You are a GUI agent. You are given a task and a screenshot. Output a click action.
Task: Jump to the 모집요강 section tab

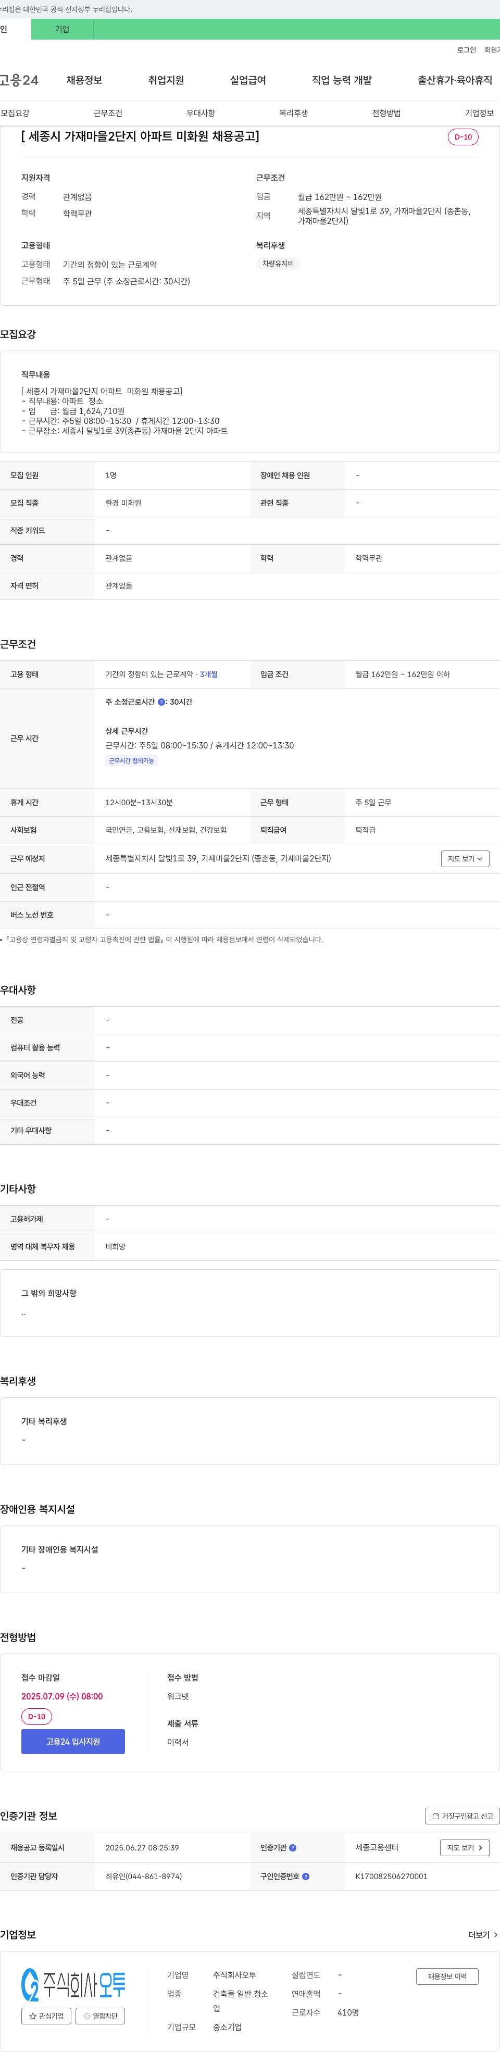tap(15, 113)
